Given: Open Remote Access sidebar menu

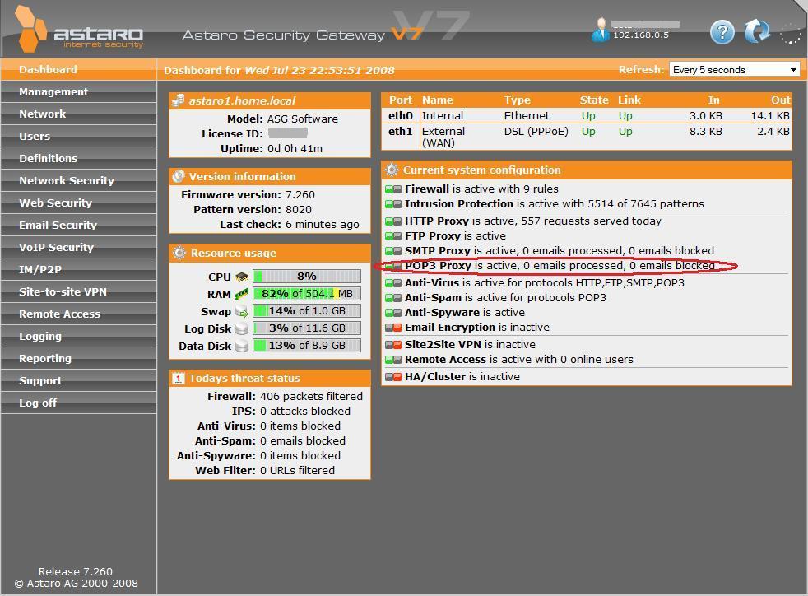Looking at the screenshot, I should [x=78, y=314].
